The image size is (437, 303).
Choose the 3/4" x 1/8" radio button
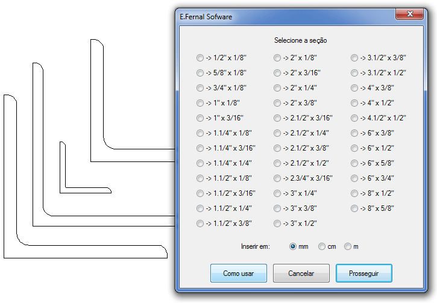tap(200, 88)
